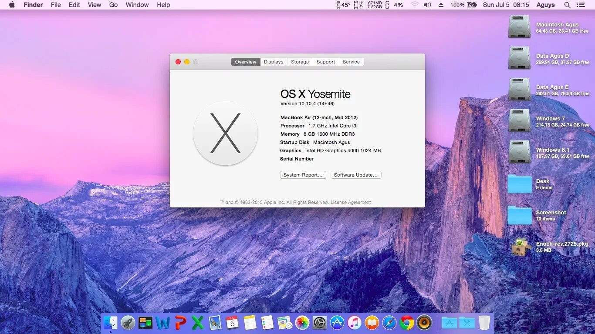Open Reminders checklist icon in dock
The image size is (595, 334).
coord(267,322)
